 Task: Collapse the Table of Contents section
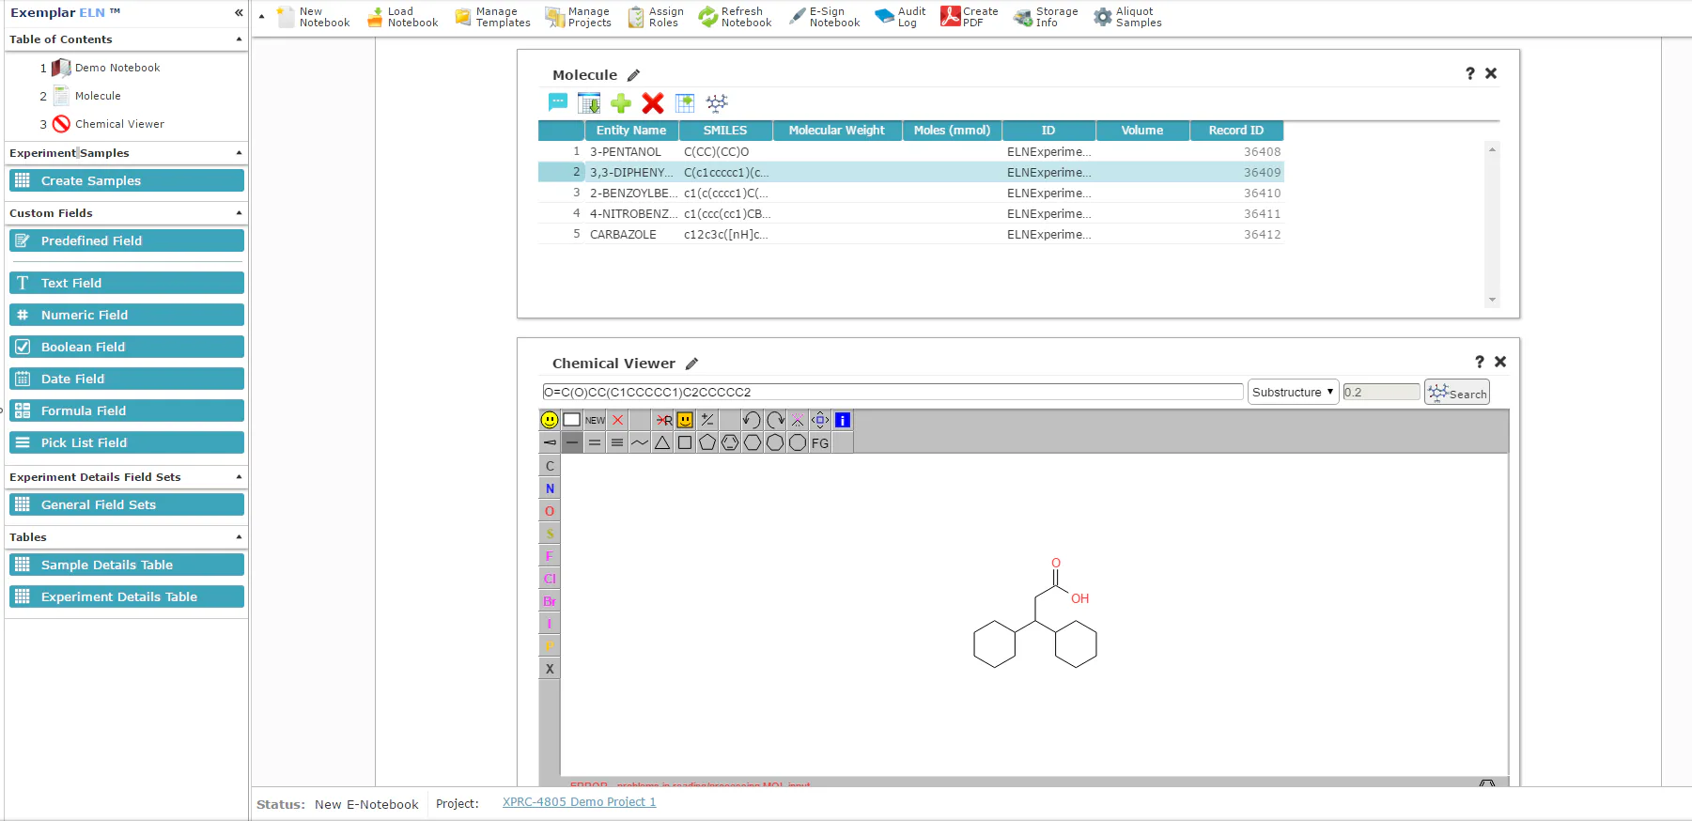click(x=239, y=39)
